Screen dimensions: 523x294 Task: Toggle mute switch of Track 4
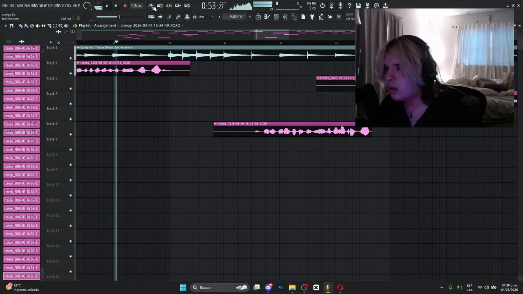pos(71,104)
